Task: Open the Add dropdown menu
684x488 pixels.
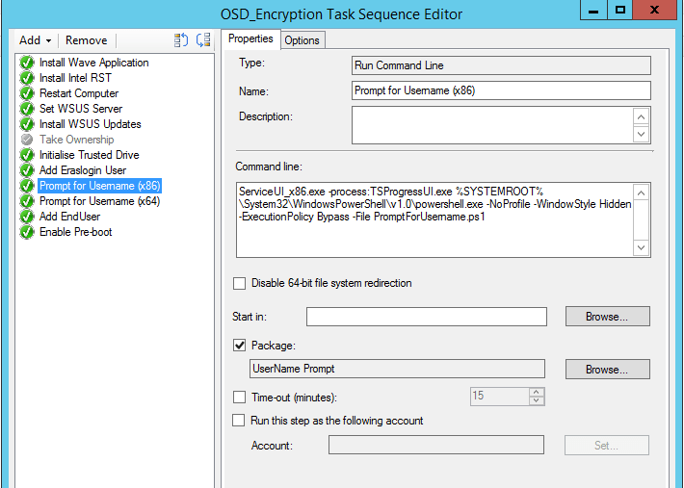Action: [36, 40]
